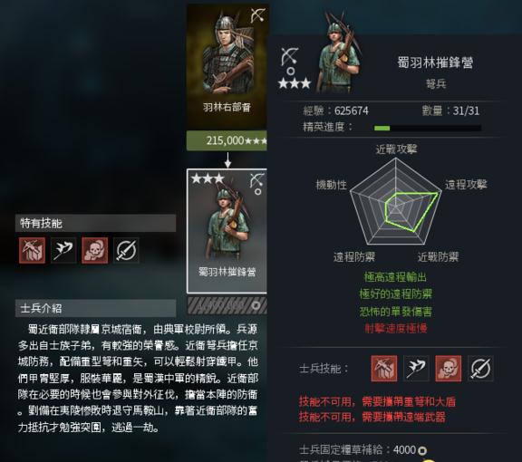Click the crossbow-and-shield skill icon under 特有技能

pyautogui.click(x=32, y=250)
